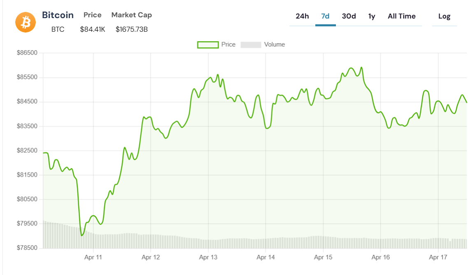Click the Price legend label
Image resolution: width=473 pixels, height=275 pixels.
click(228, 44)
